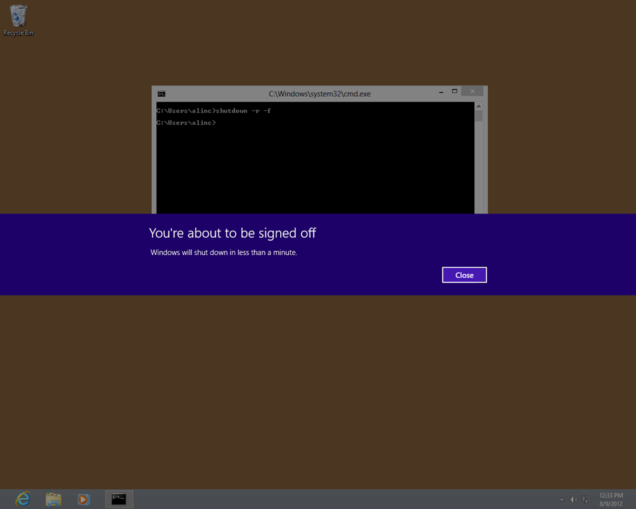The height and width of the screenshot is (509, 636).
Task: Click the second C:\Users\alinc> prompt
Action: (186, 123)
